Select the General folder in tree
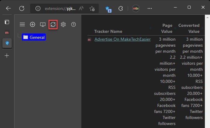Screen dimensions: 210x128 click(x=34, y=37)
